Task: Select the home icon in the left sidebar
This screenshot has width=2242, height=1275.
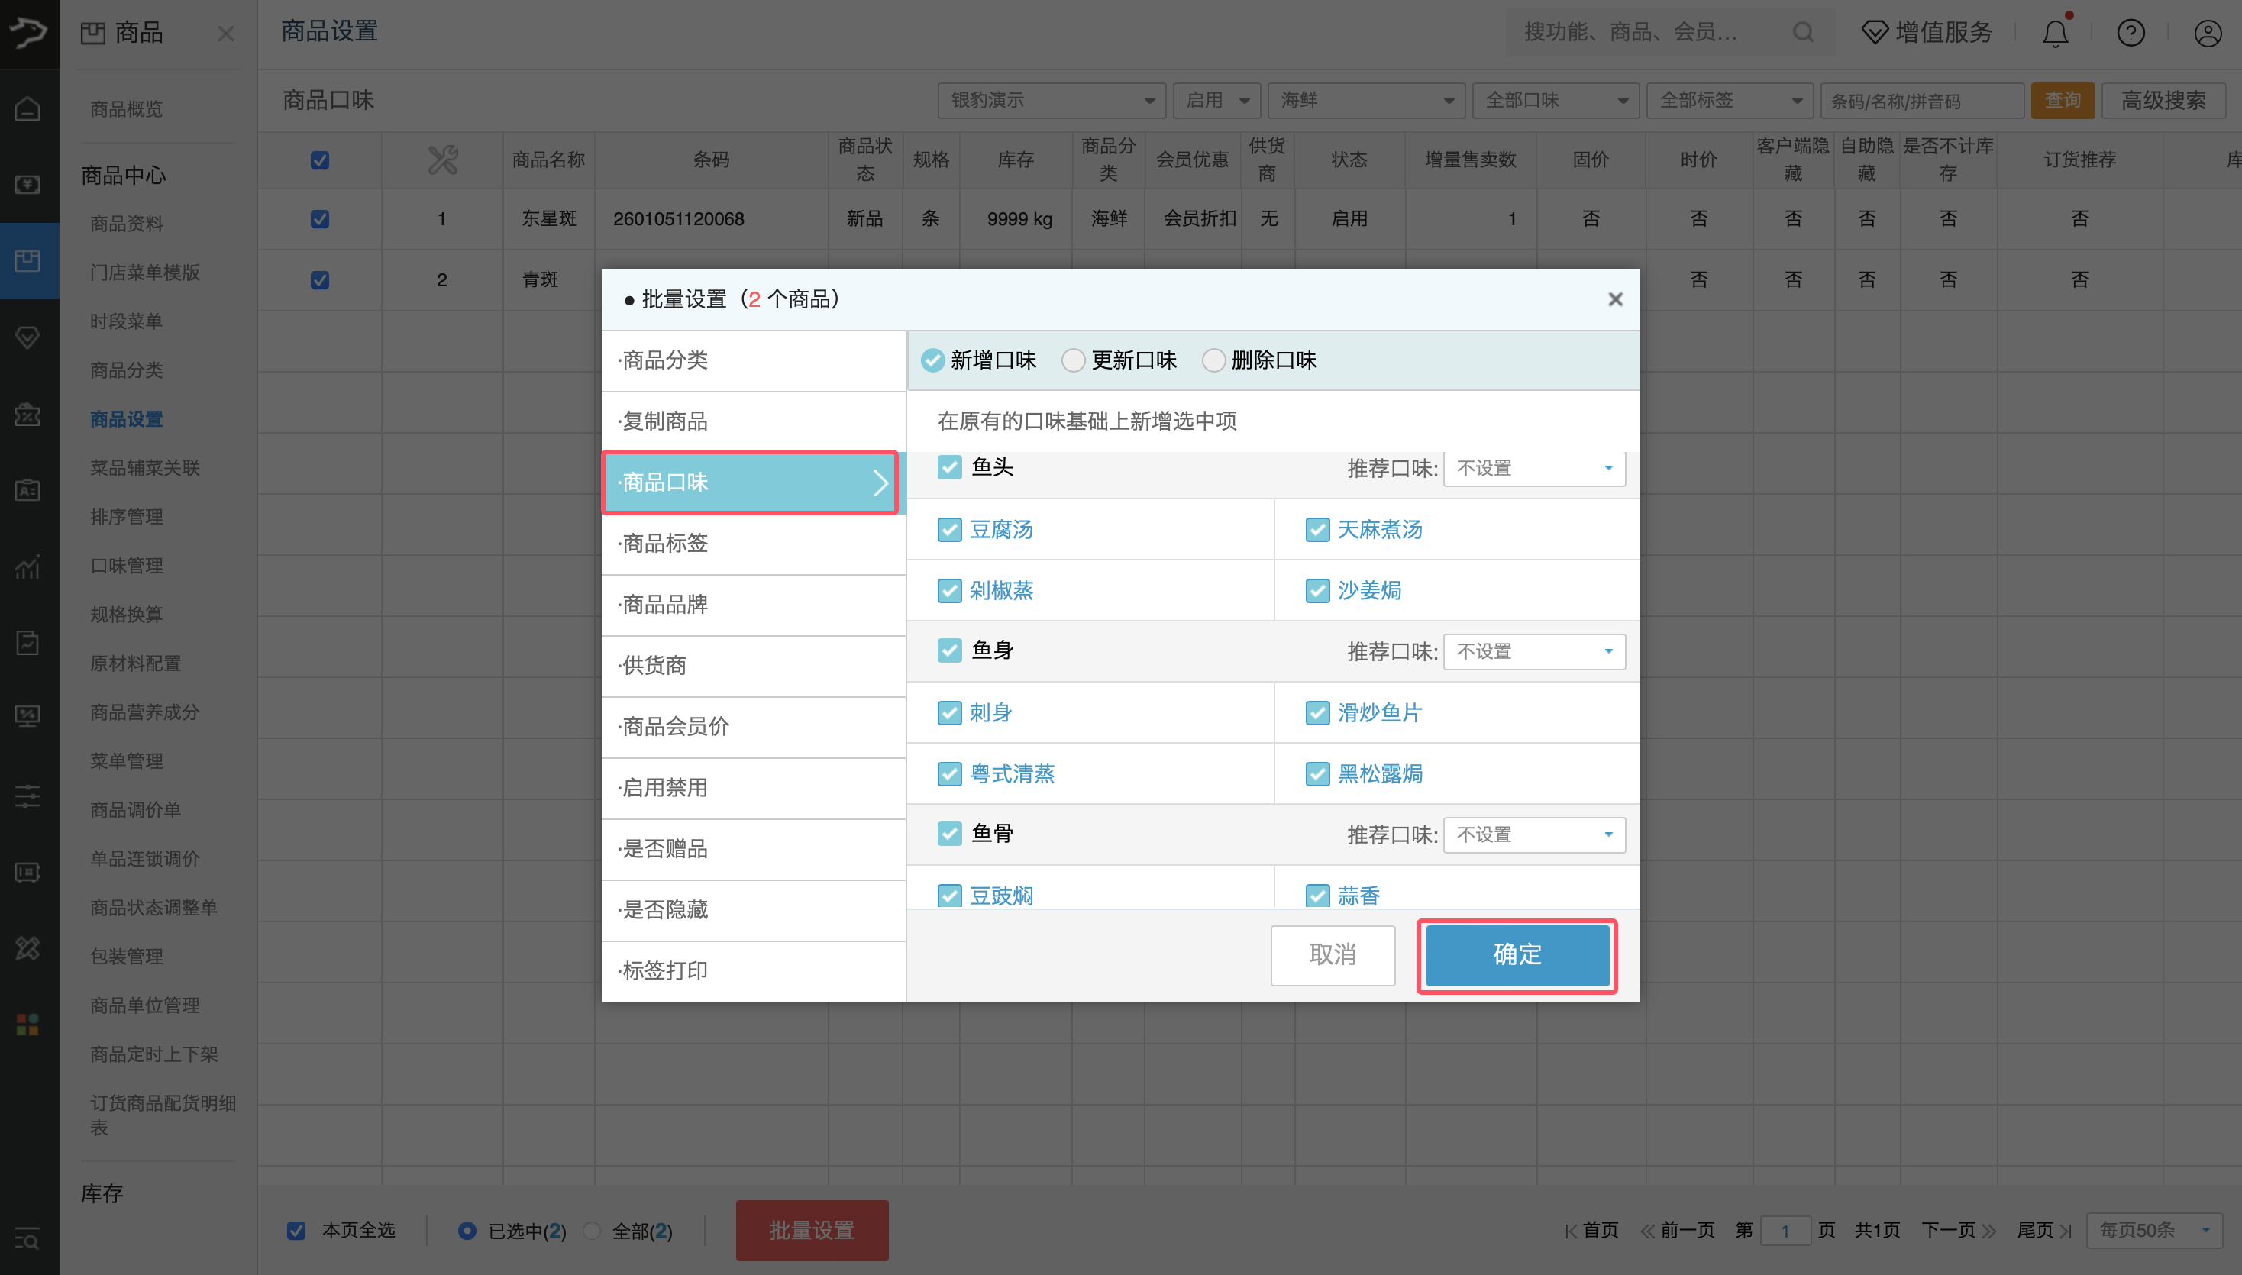Action: pyautogui.click(x=27, y=108)
